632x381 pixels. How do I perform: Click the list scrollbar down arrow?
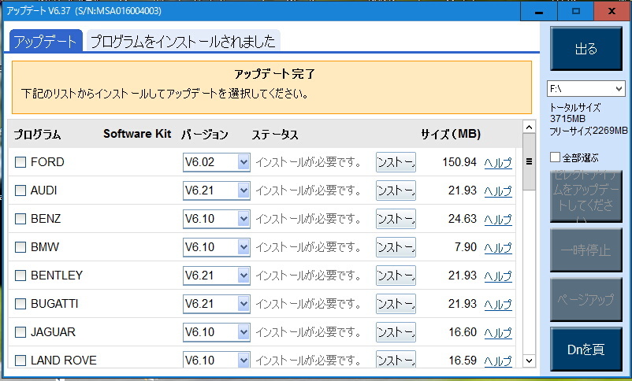click(530, 361)
